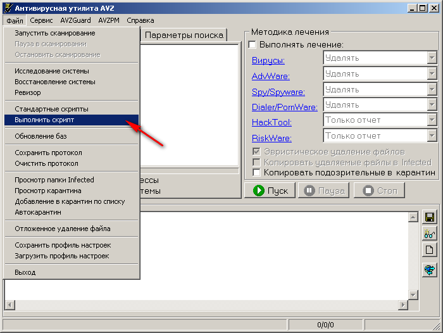The image size is (443, 333).
Task: Switch to Параметры поиска tab
Action: point(184,35)
